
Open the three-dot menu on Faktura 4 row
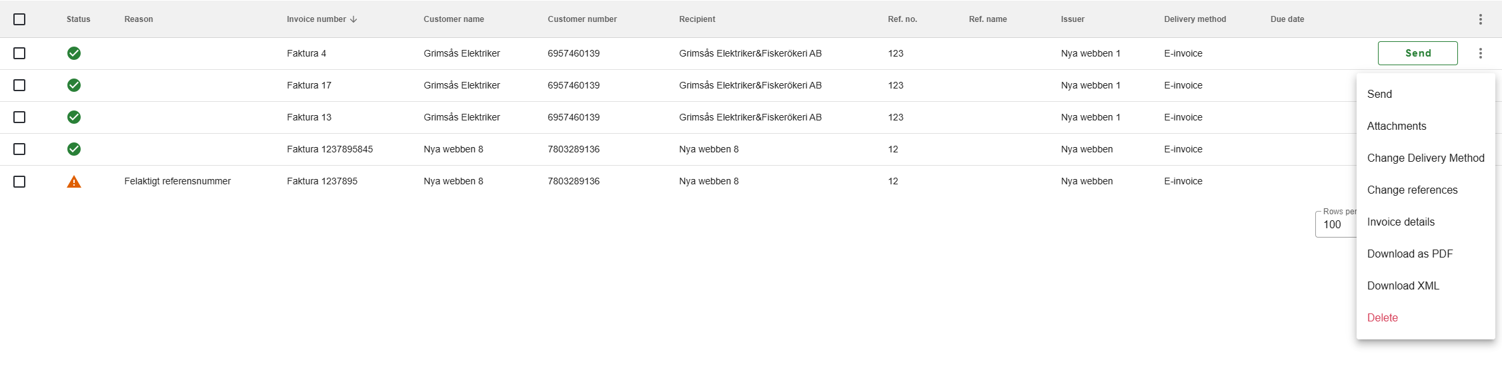pos(1481,53)
